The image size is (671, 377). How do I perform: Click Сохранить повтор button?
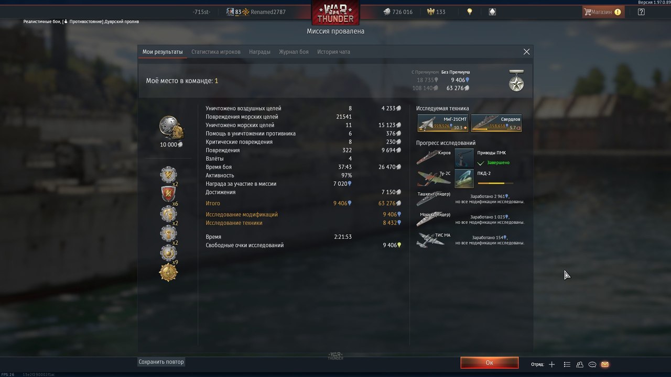coord(161,362)
